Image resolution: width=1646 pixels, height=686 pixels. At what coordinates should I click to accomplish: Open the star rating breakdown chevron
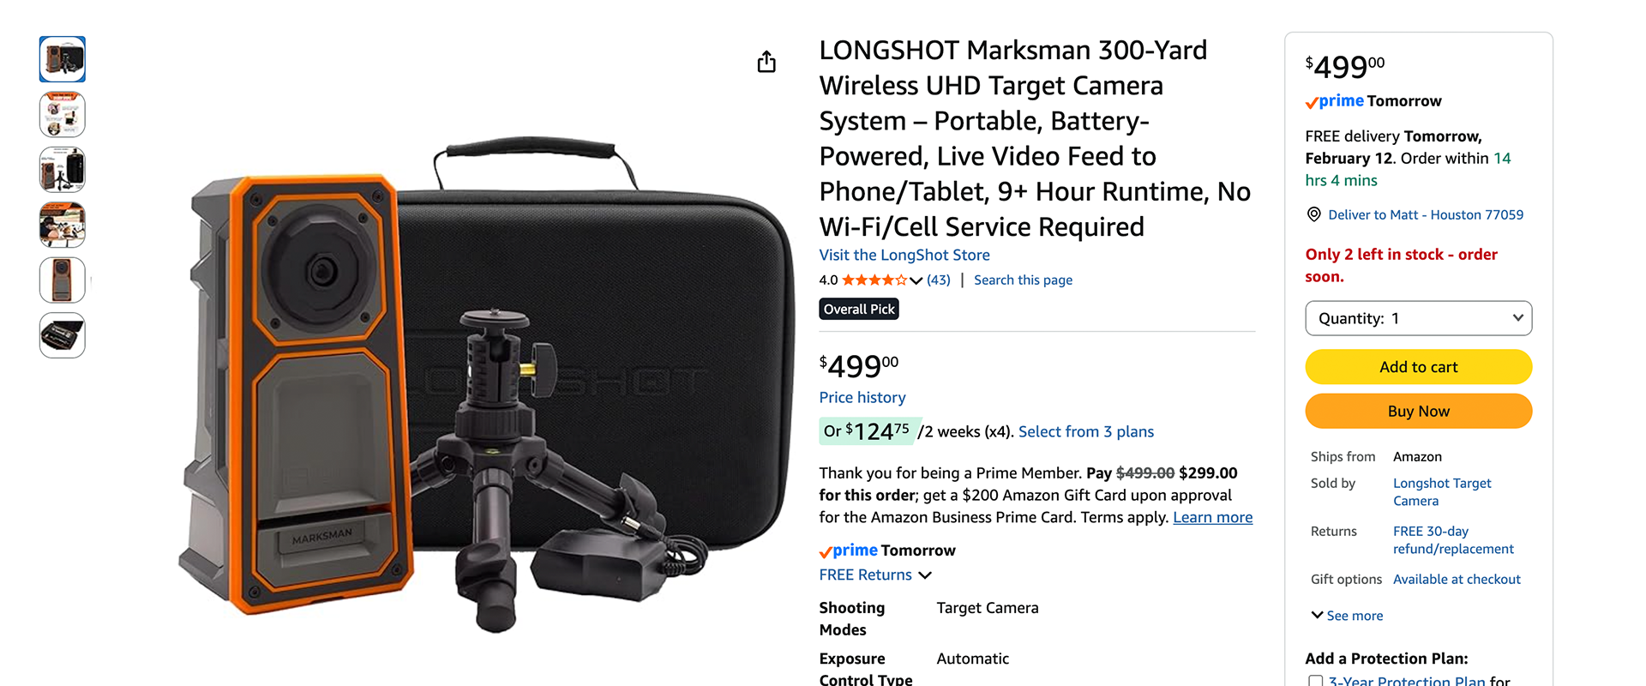916,280
